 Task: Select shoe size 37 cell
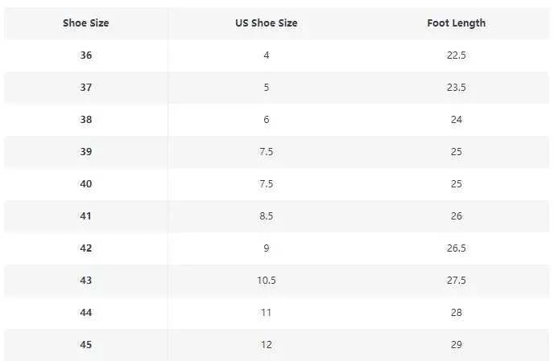click(x=86, y=88)
